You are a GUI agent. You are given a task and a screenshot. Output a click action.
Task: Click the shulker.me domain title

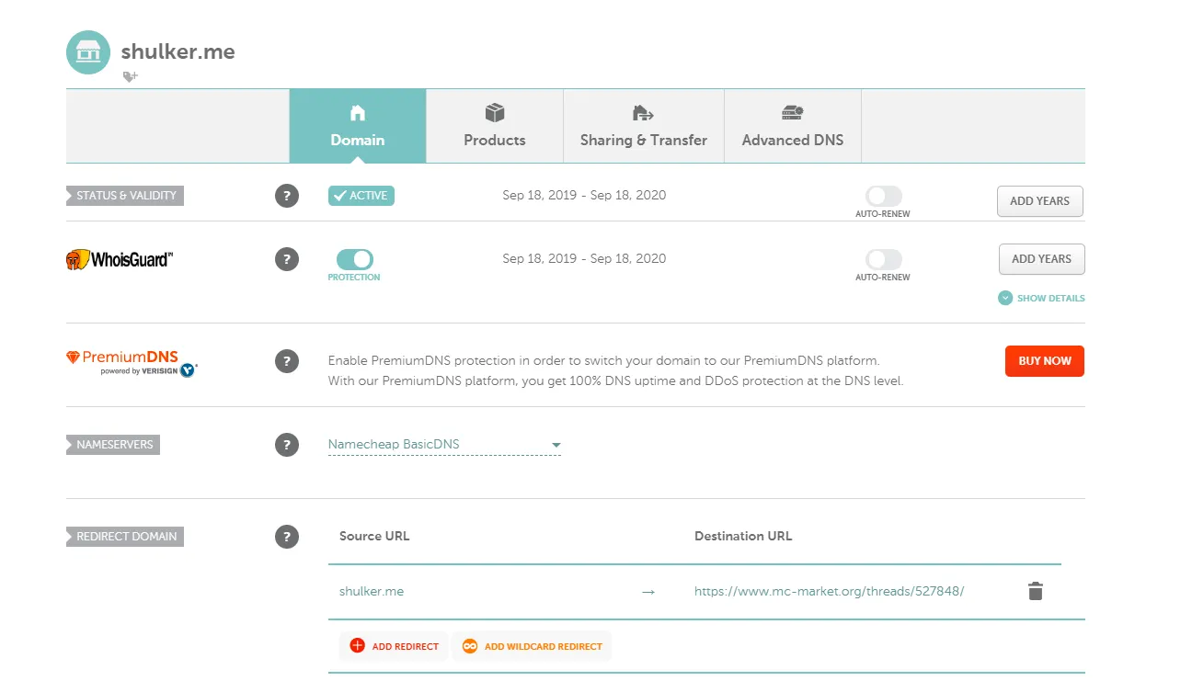(x=178, y=51)
